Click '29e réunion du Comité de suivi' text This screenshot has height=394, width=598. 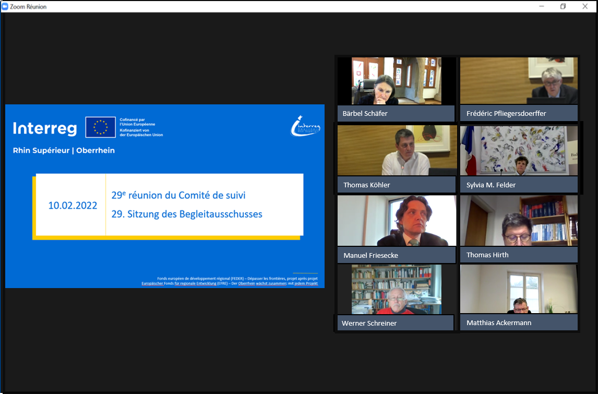[x=178, y=195]
